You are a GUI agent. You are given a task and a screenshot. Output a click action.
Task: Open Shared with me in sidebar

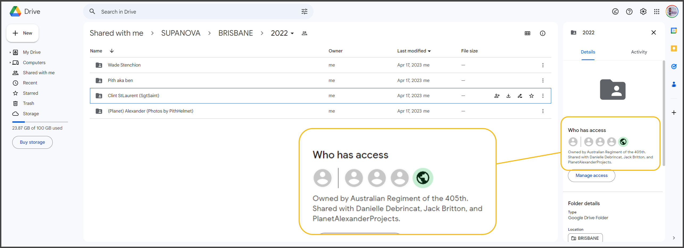tap(39, 73)
